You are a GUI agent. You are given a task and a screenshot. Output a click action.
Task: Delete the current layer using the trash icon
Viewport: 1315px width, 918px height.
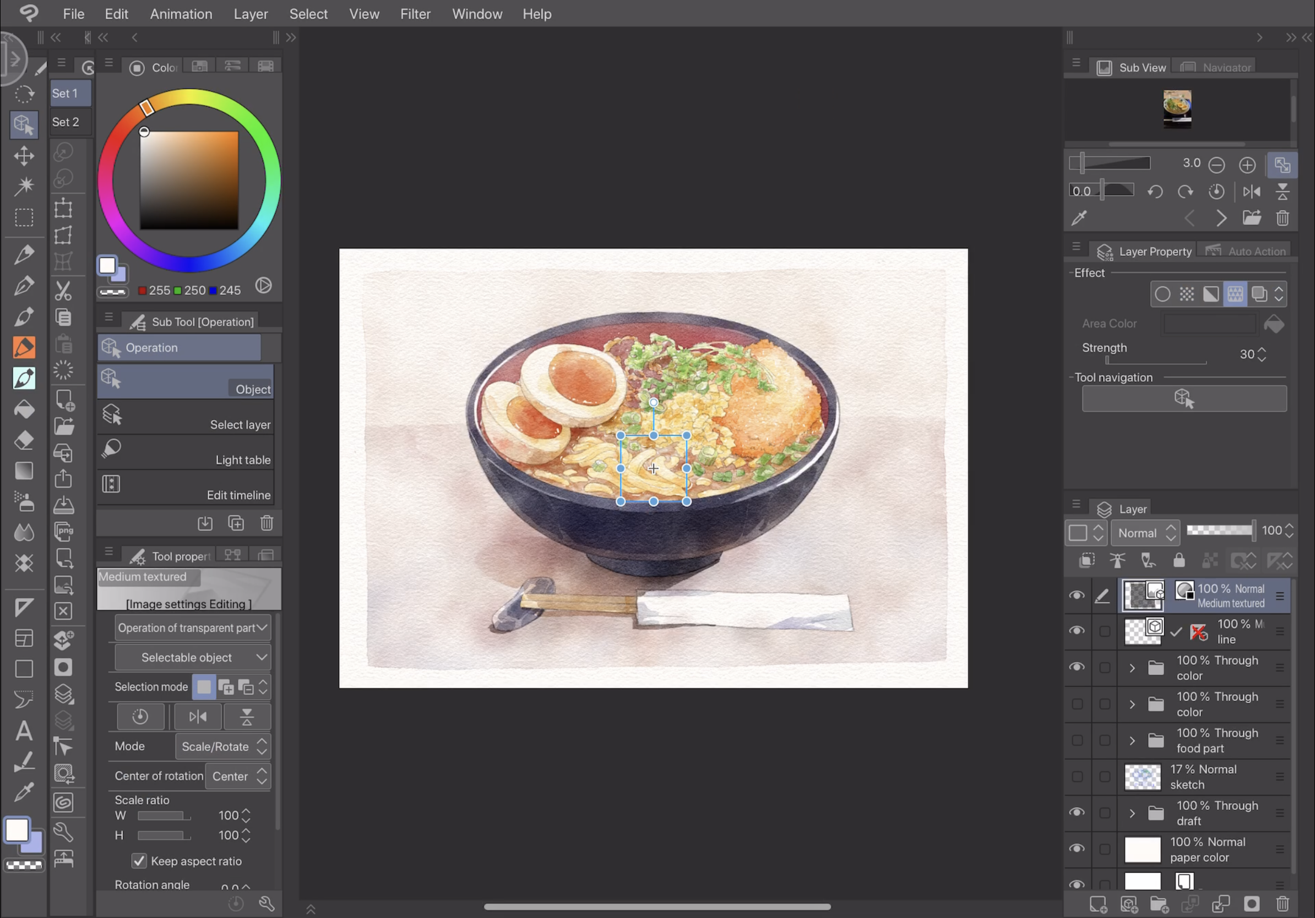1285,904
